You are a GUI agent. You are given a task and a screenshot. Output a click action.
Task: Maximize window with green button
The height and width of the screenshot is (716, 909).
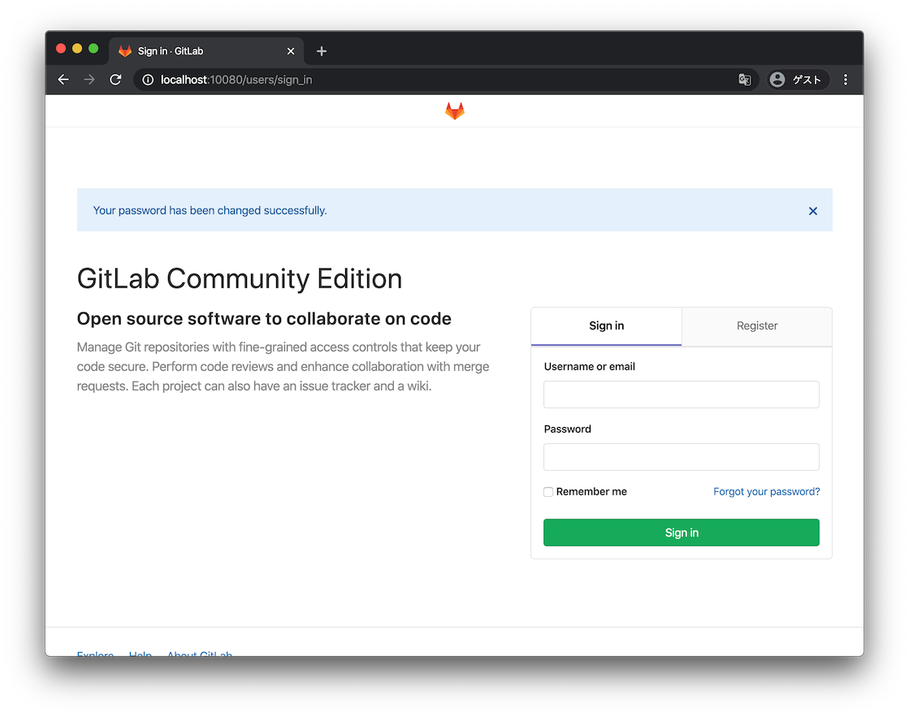93,49
